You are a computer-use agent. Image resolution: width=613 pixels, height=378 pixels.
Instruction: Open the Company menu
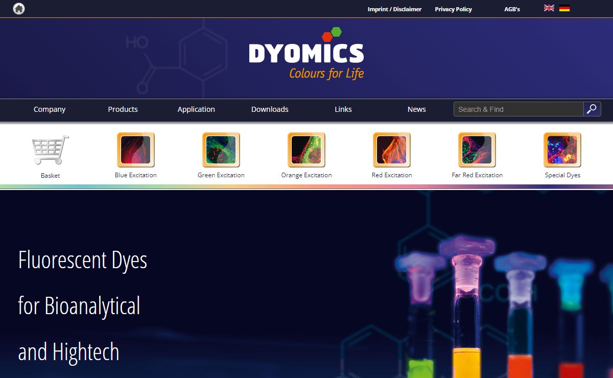point(50,109)
